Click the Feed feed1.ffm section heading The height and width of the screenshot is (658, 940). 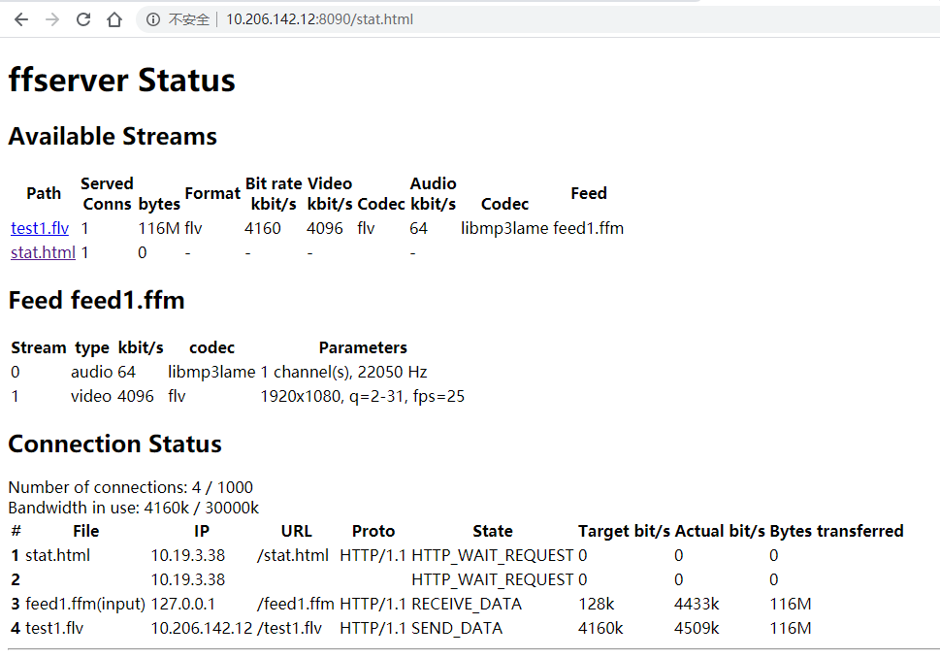[96, 300]
